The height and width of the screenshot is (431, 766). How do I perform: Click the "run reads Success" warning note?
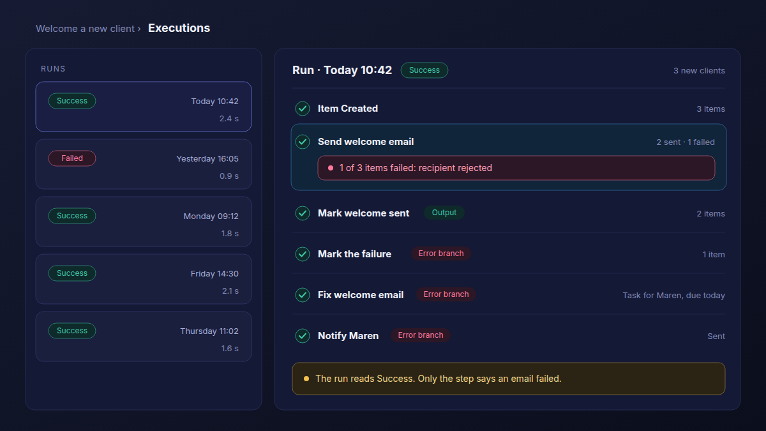[x=509, y=379]
